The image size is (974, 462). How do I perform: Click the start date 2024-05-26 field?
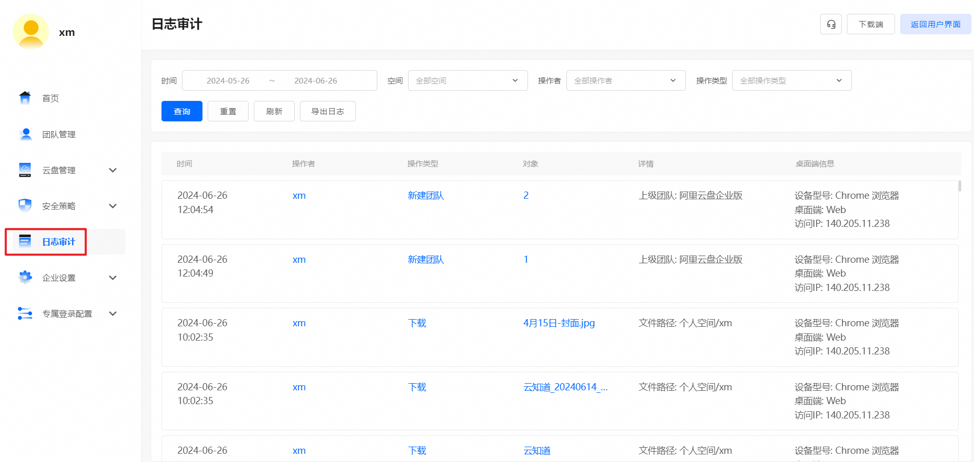[x=228, y=81]
